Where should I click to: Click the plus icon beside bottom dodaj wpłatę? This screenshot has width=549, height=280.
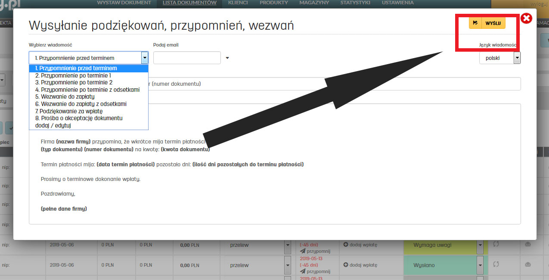[x=345, y=265]
